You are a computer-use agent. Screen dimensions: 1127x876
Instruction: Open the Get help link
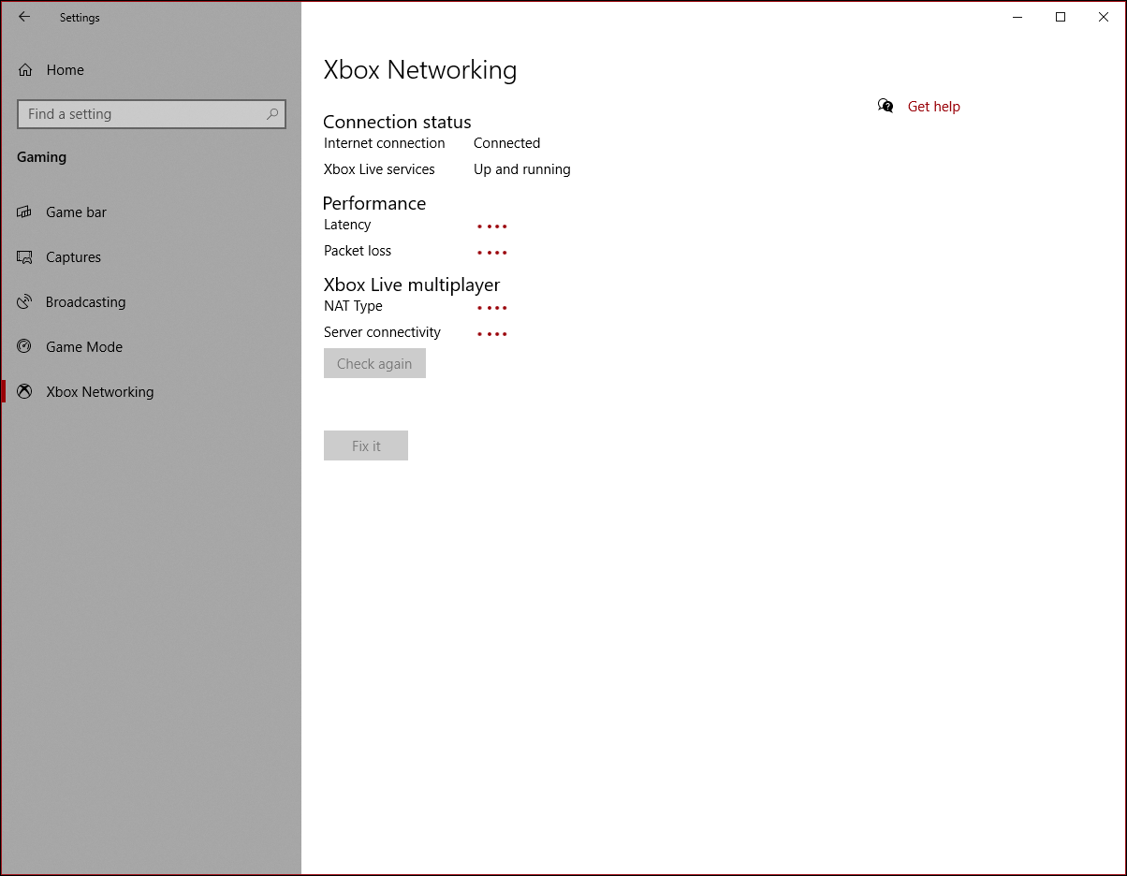coord(934,107)
